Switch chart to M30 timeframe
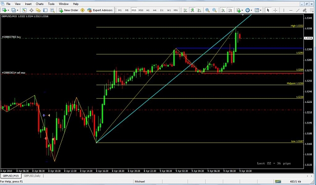 coord(141,10)
